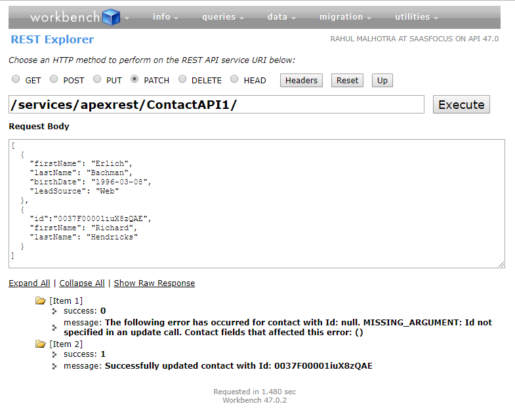The width and height of the screenshot is (515, 410).
Task: Click the 'REST Explorer' heading
Action: pos(52,39)
